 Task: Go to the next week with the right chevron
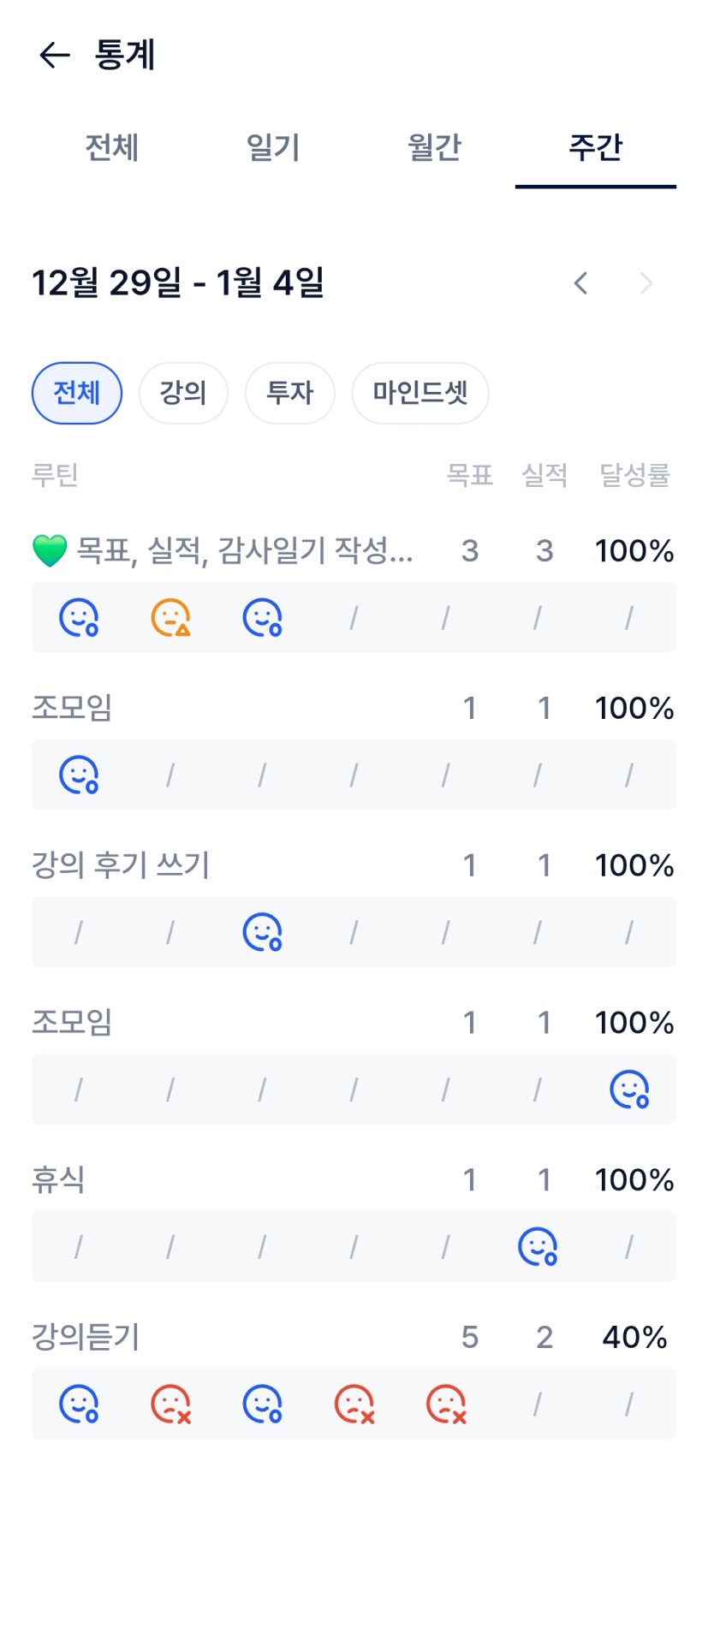pos(646,283)
